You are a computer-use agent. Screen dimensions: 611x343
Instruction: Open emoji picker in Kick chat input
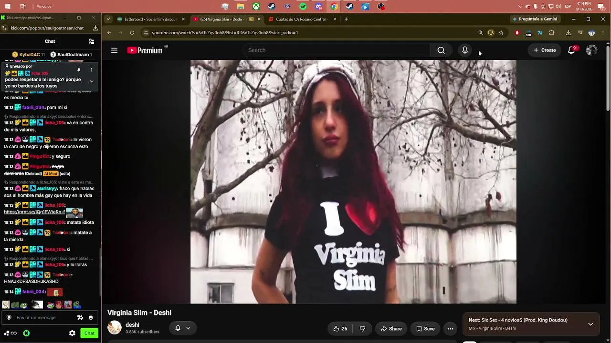tap(91, 318)
